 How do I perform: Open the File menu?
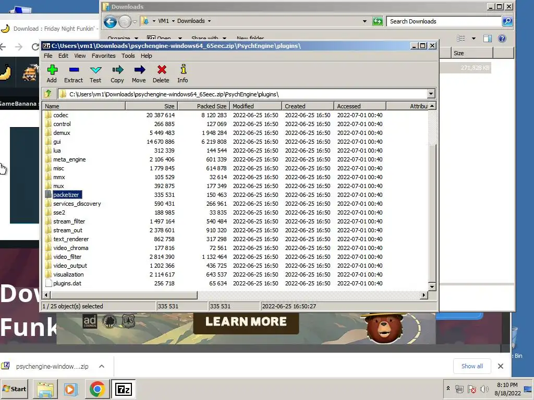pyautogui.click(x=48, y=56)
